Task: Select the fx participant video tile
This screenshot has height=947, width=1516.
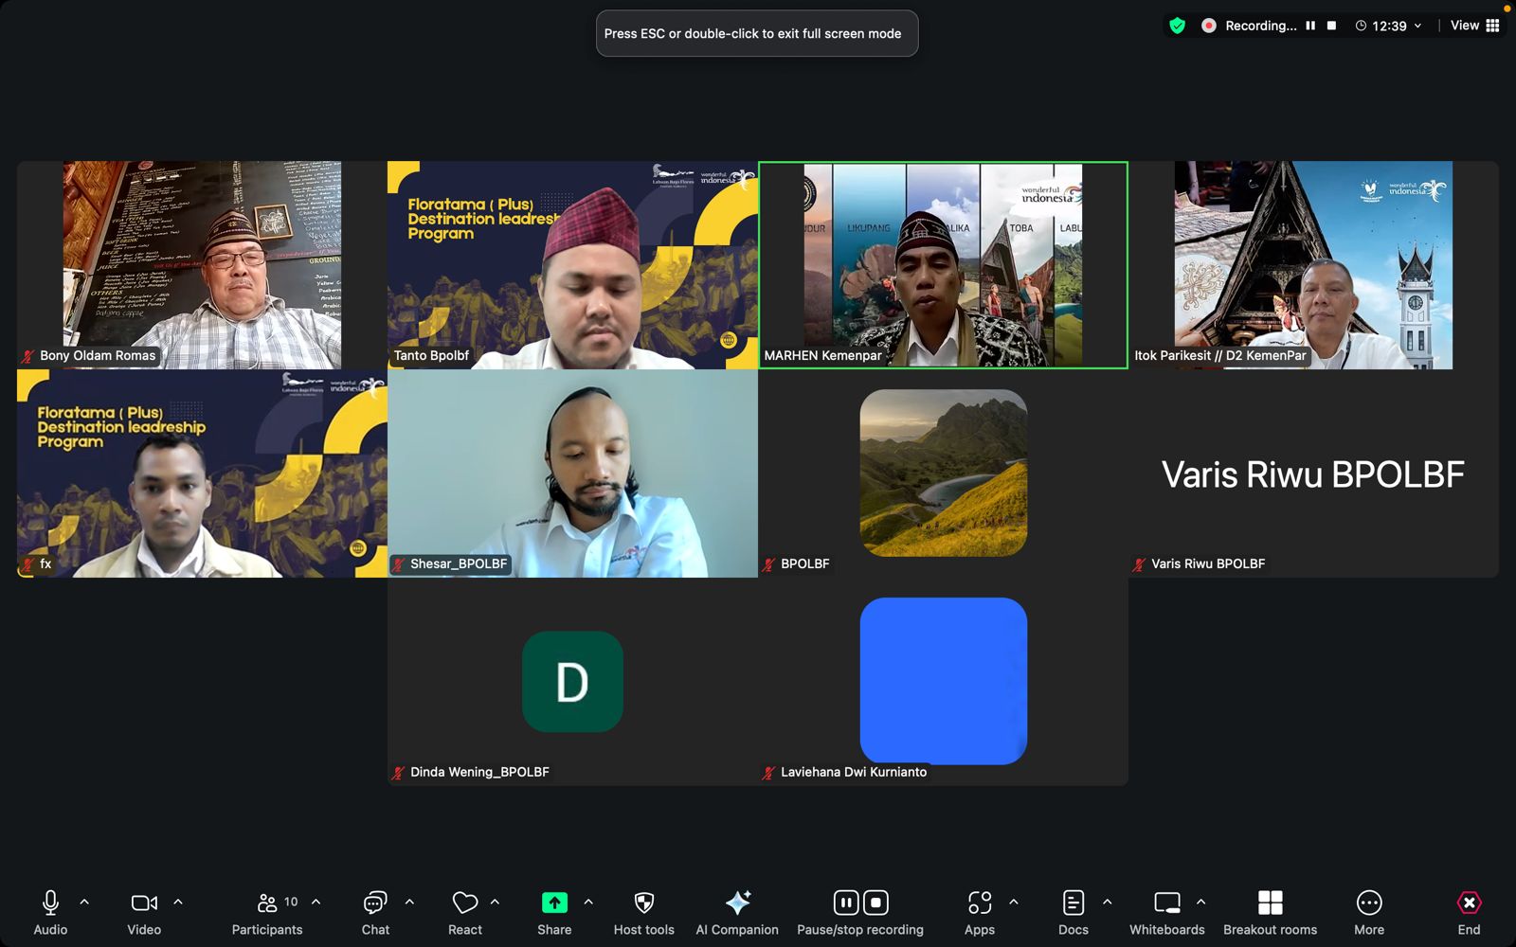Action: point(202,473)
